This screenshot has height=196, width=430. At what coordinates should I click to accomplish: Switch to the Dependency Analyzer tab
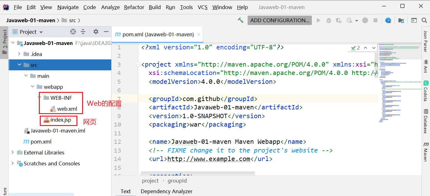[x=166, y=191]
